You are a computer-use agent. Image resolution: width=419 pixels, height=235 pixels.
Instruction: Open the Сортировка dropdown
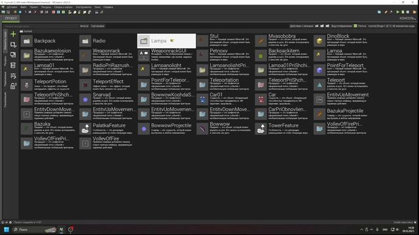point(98,26)
